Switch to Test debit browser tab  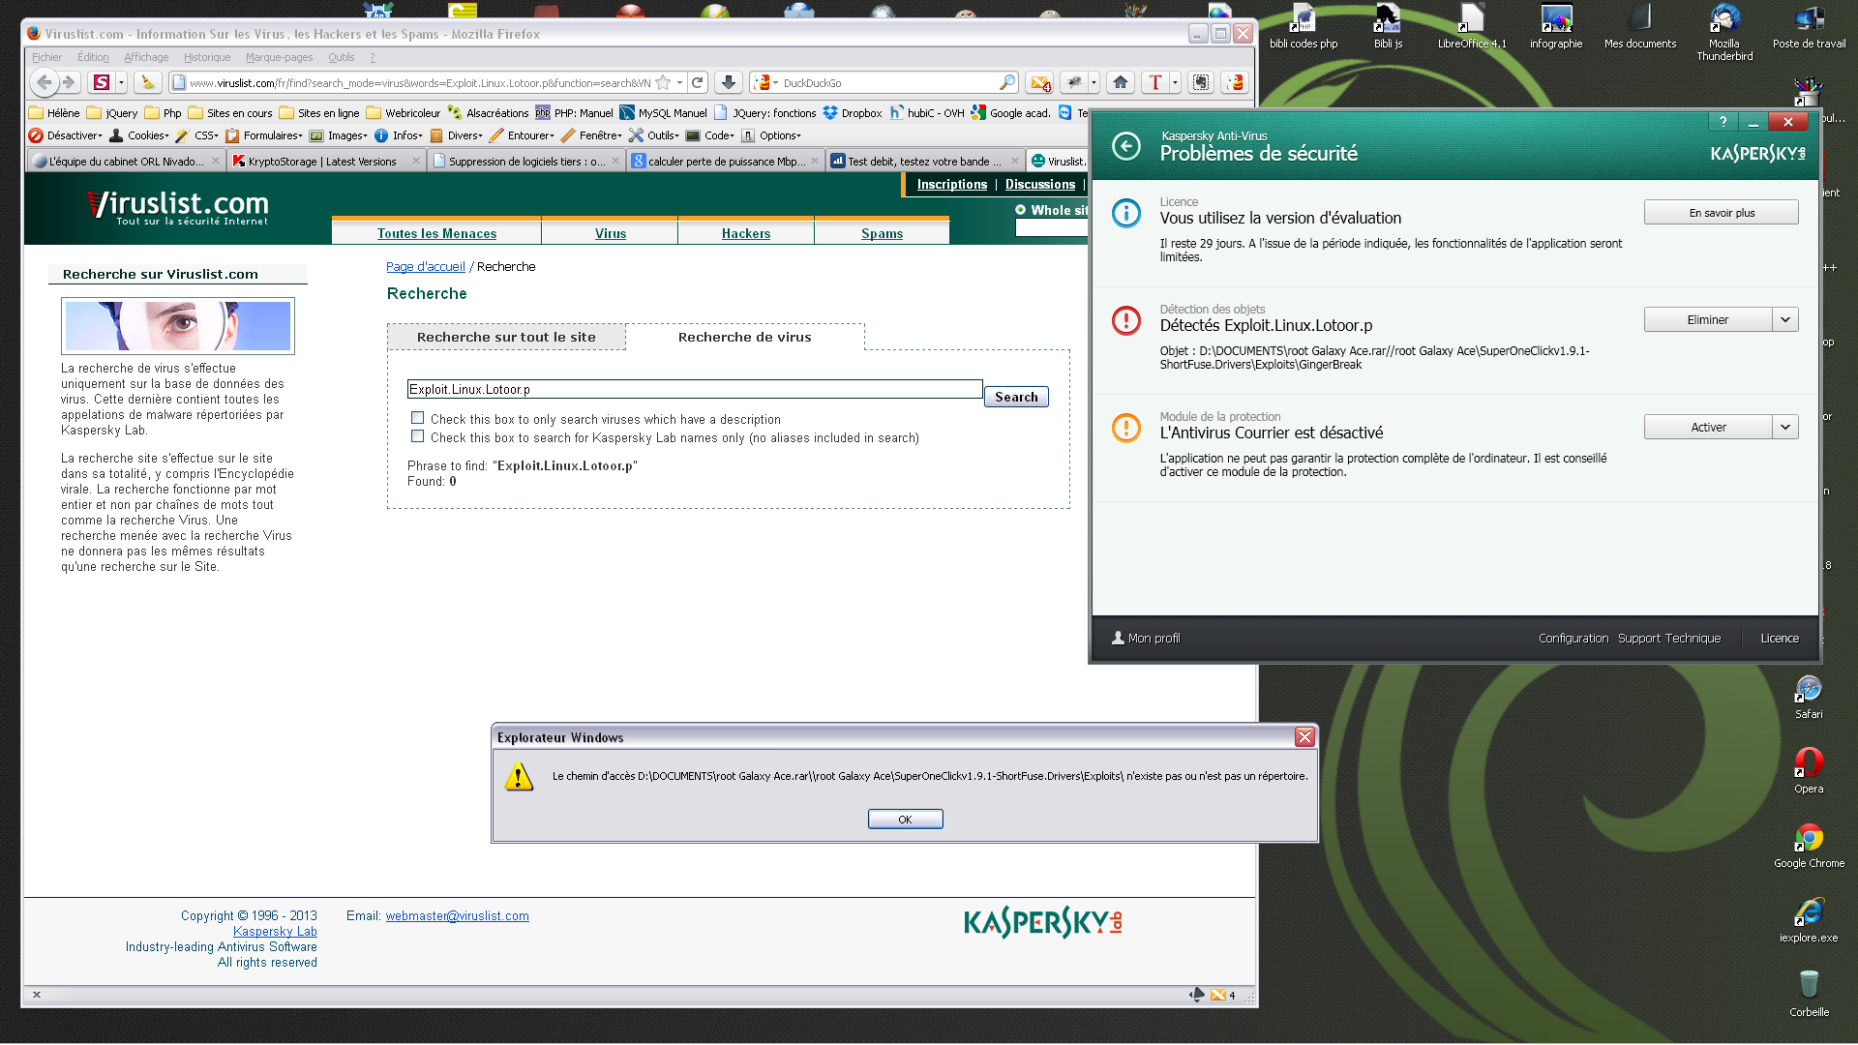(925, 162)
